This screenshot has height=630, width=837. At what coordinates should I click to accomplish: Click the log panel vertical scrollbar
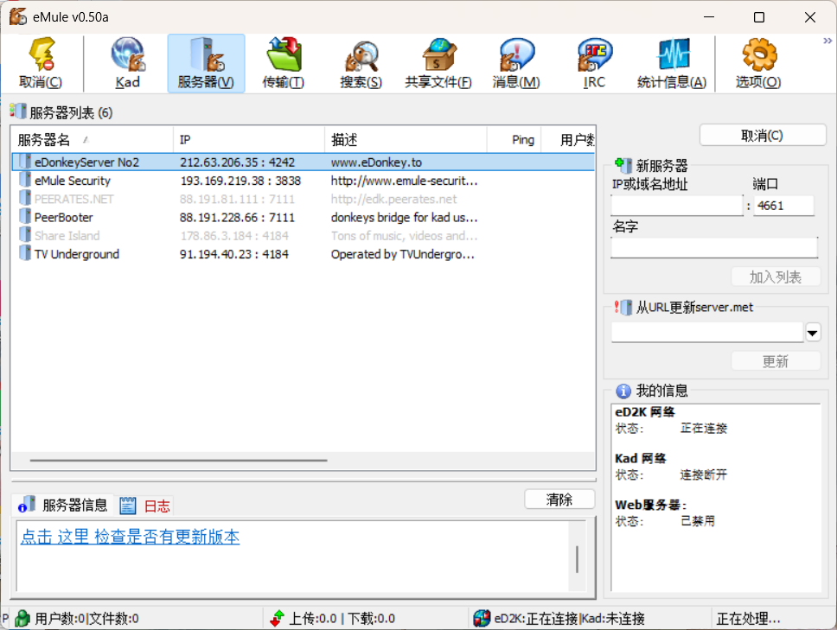(x=577, y=559)
